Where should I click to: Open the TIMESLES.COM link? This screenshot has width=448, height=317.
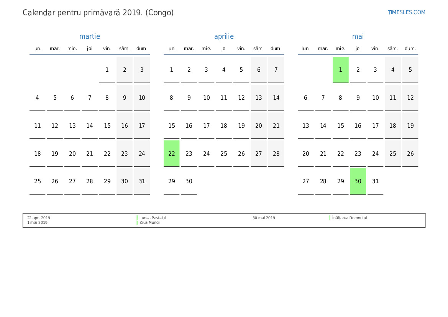406,12
